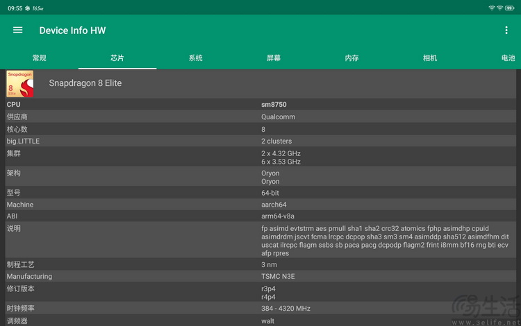The image size is (521, 326).
Task: Tap the 供应商 Qualcomm row
Action: [x=260, y=117]
